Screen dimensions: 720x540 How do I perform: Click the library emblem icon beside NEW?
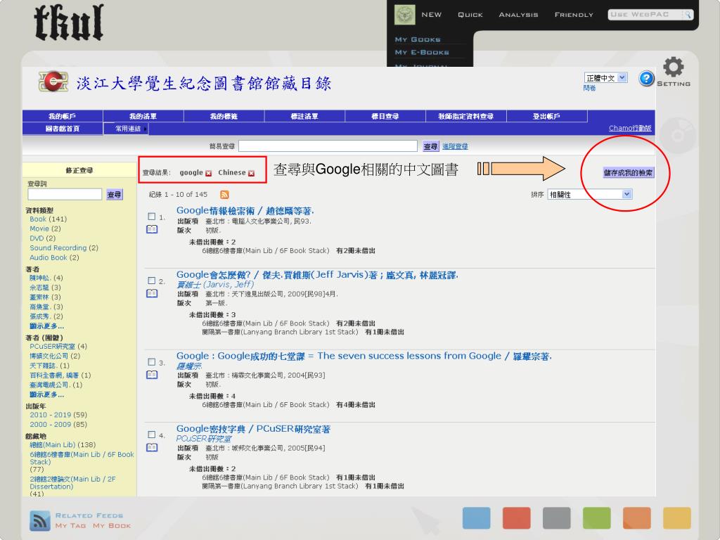pos(404,15)
